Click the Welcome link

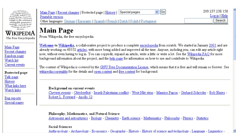(46, 46)
